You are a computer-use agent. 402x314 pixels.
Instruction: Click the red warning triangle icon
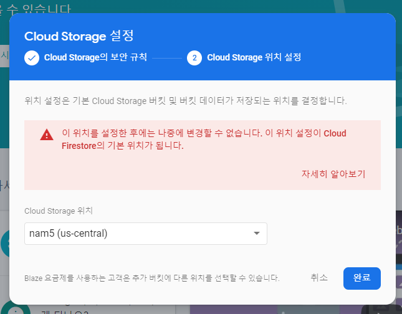point(47,135)
